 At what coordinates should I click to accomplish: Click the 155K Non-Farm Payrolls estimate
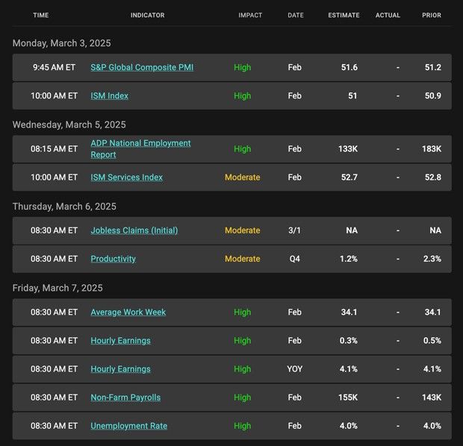(348, 398)
